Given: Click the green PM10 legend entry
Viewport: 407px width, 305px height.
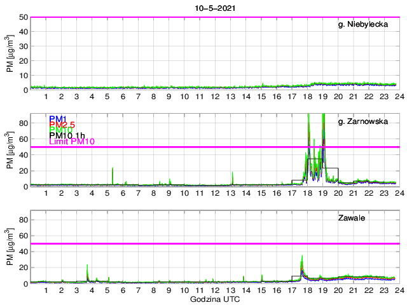Looking at the screenshot, I should tap(60, 130).
